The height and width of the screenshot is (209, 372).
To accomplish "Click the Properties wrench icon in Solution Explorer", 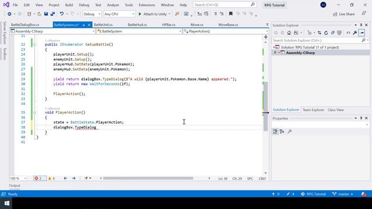I will tap(355, 33).
